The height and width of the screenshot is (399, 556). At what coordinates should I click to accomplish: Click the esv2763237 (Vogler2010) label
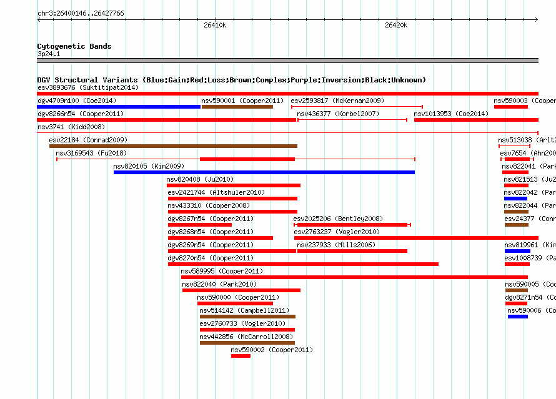tap(337, 232)
